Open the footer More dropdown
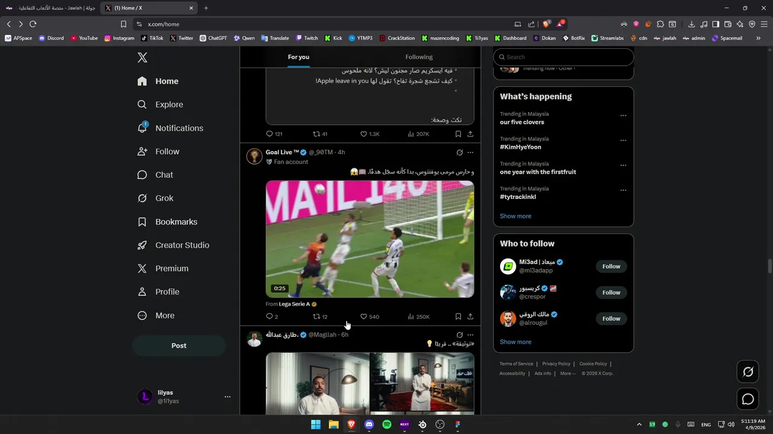Viewport: 773px width, 434px height. 568,374
